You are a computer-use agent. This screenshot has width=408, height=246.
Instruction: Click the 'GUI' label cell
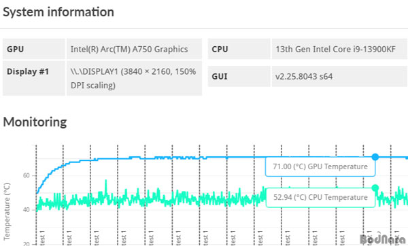click(x=239, y=77)
